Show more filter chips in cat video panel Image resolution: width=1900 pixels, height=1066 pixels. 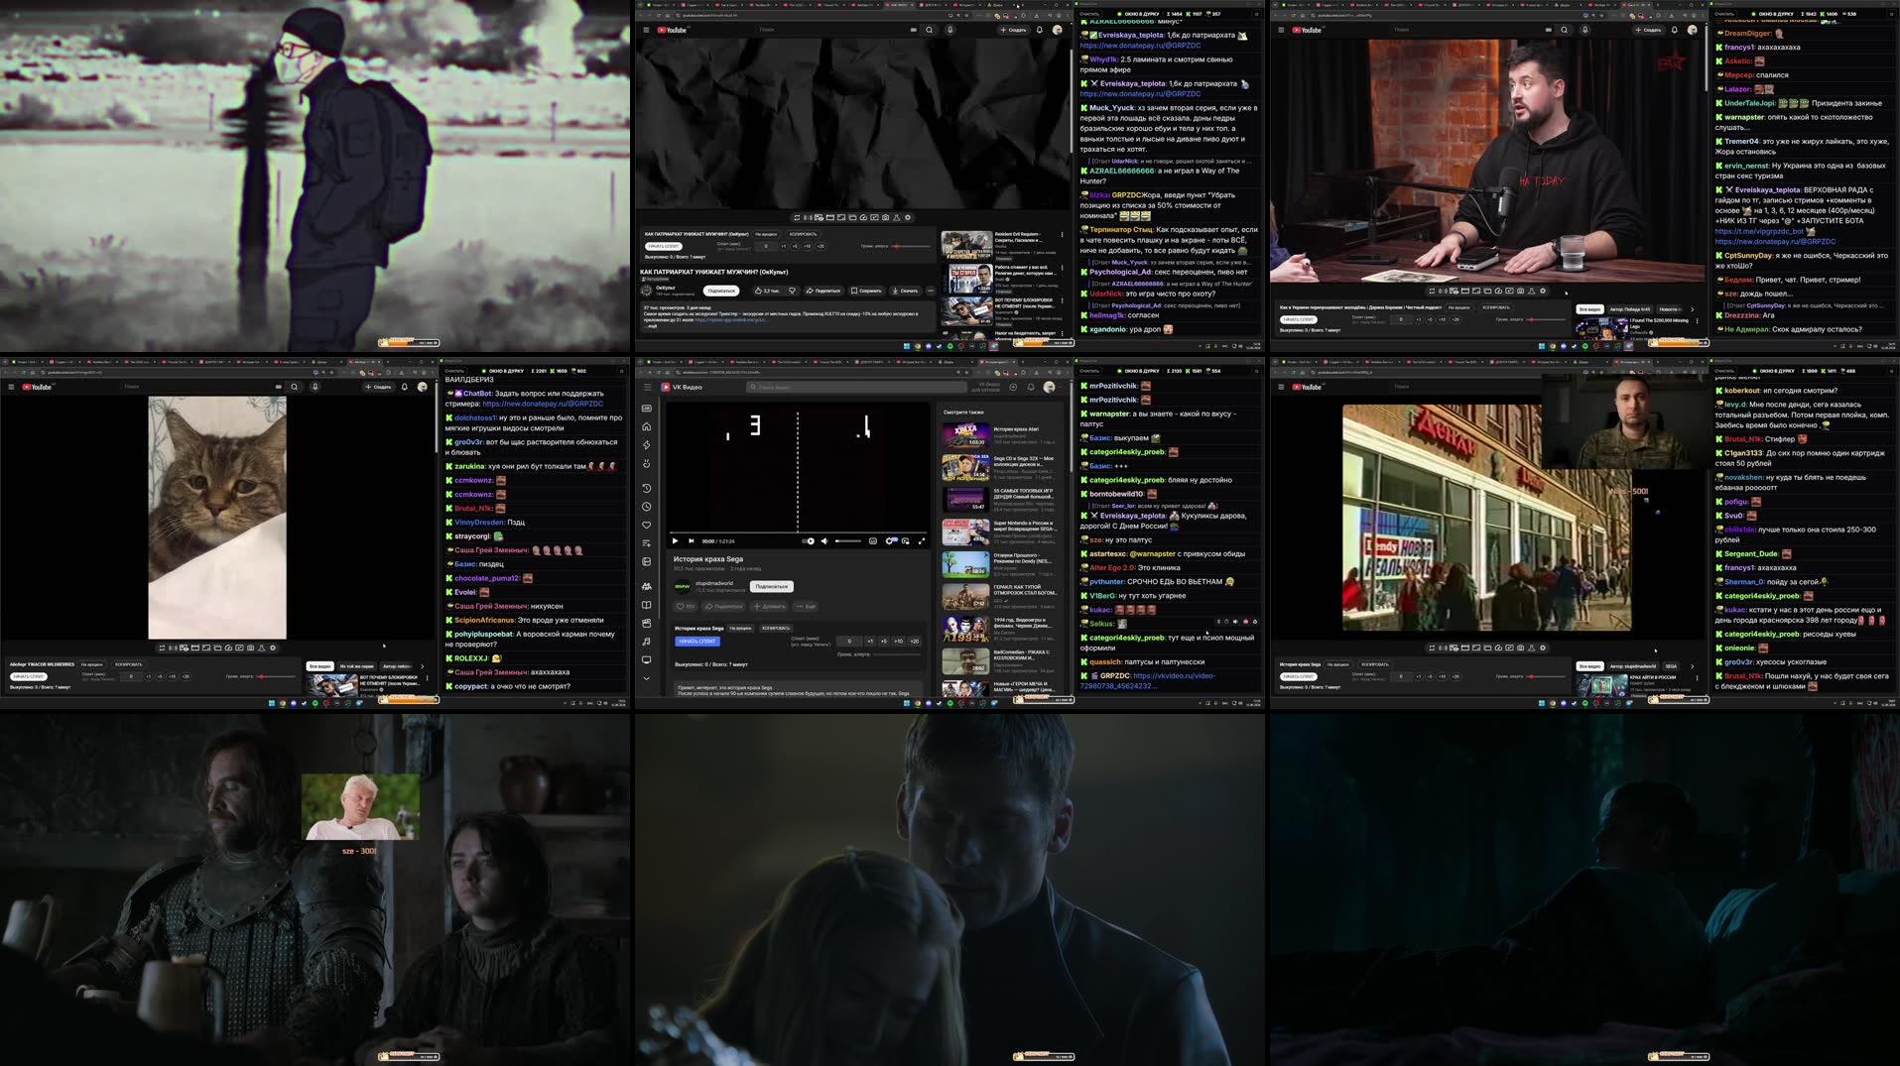pyautogui.click(x=423, y=666)
